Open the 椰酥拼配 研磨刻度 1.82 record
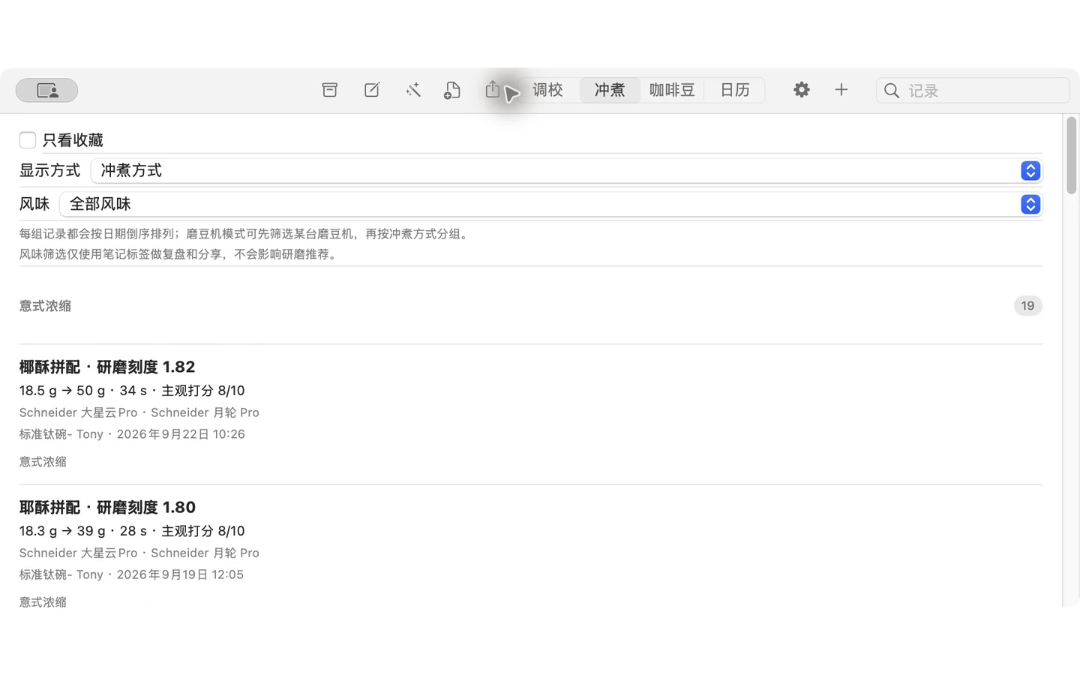This screenshot has width=1080, height=675. pyautogui.click(x=531, y=414)
